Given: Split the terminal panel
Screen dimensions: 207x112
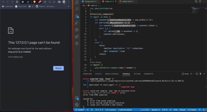Looking at the screenshot, I should pyautogui.click(x=197, y=74).
